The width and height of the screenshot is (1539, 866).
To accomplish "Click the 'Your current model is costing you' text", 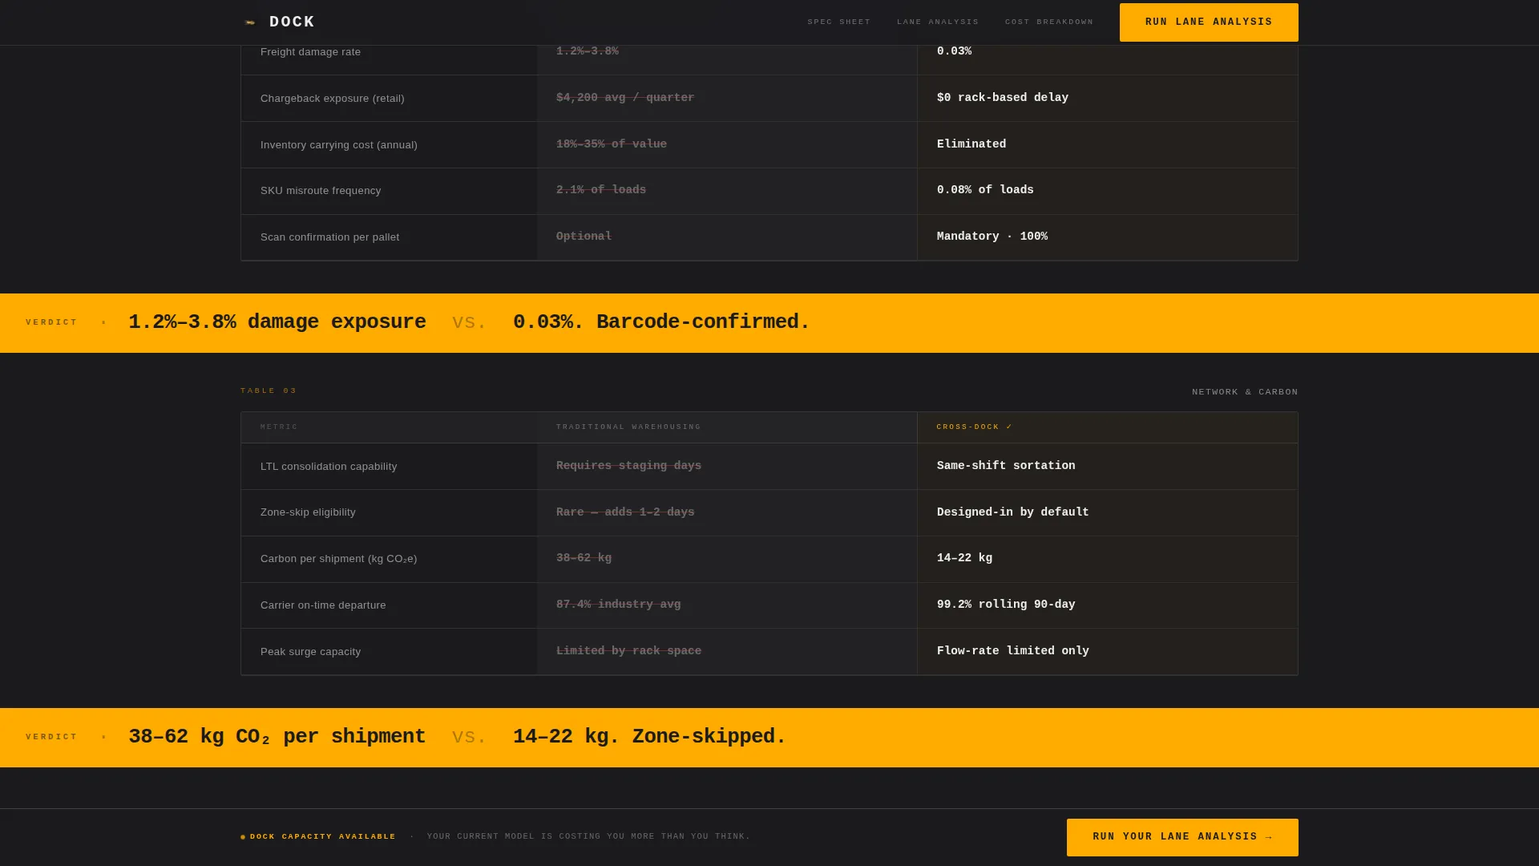I will pyautogui.click(x=588, y=837).
